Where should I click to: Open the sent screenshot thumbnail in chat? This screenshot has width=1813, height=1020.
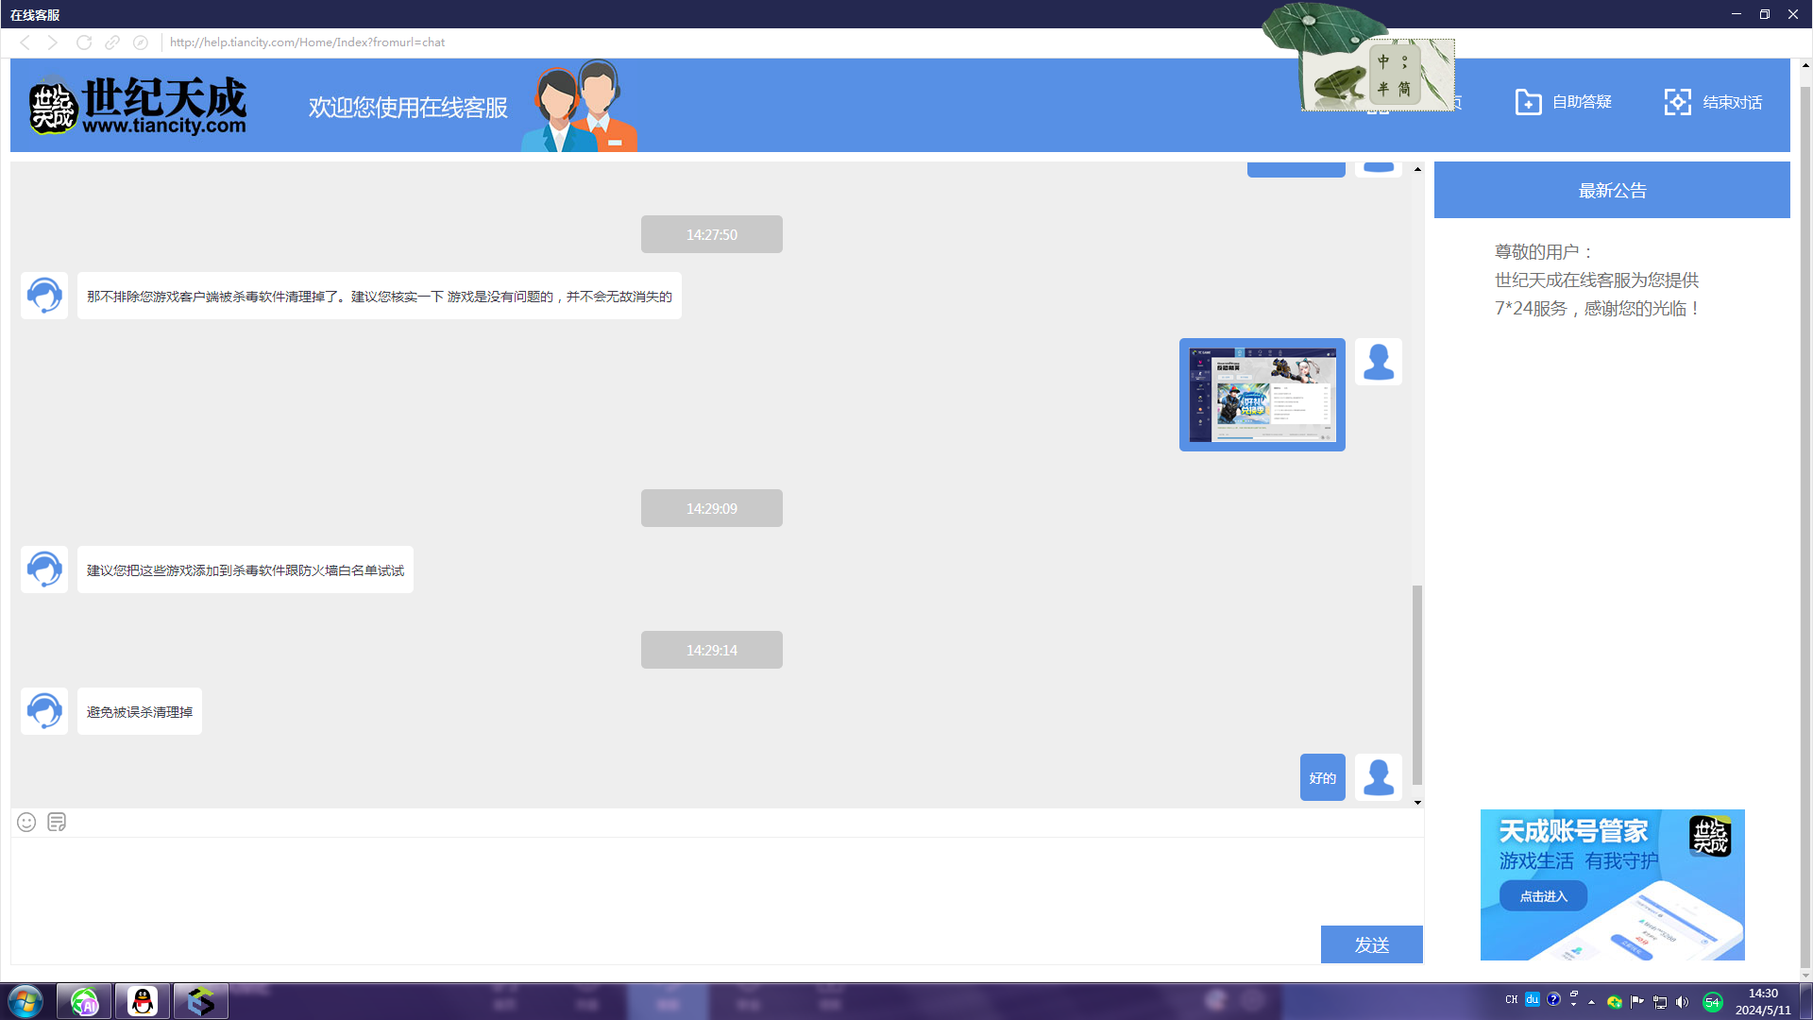[x=1262, y=395]
